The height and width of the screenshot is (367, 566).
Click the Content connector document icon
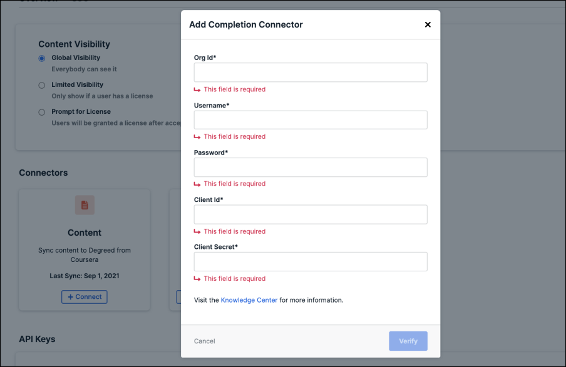(x=85, y=205)
